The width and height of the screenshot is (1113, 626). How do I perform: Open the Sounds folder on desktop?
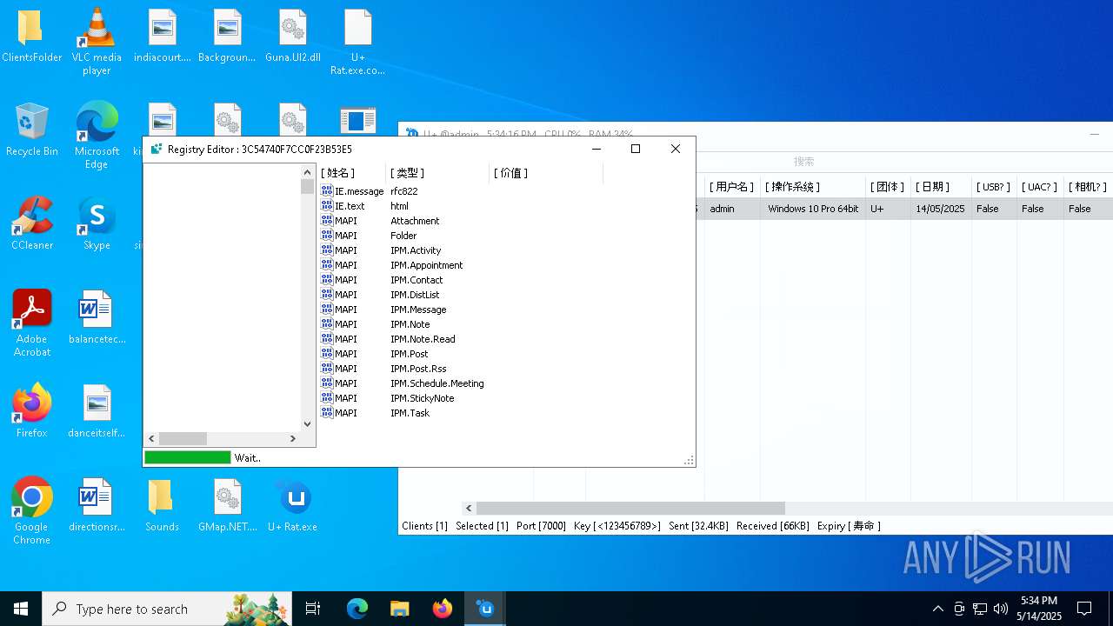tap(162, 506)
